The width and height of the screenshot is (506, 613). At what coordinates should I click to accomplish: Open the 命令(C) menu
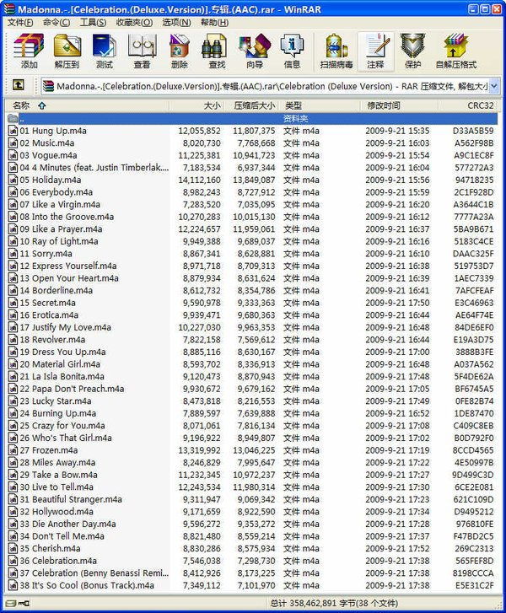[57, 23]
